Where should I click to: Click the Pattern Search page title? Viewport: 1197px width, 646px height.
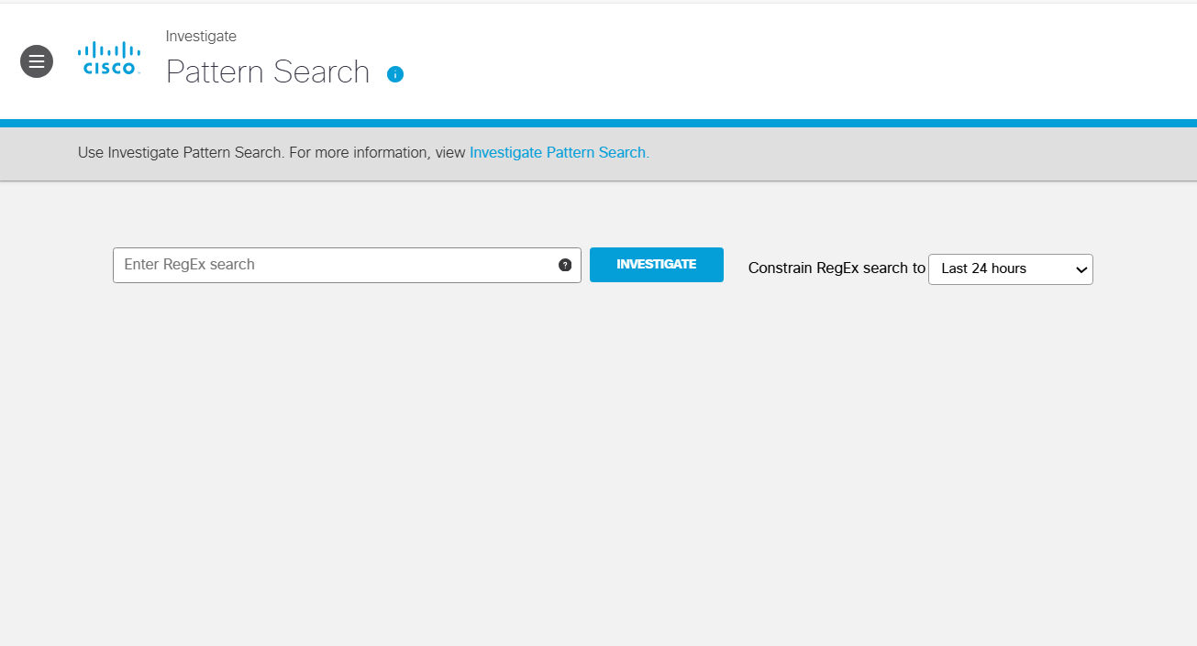click(x=268, y=72)
